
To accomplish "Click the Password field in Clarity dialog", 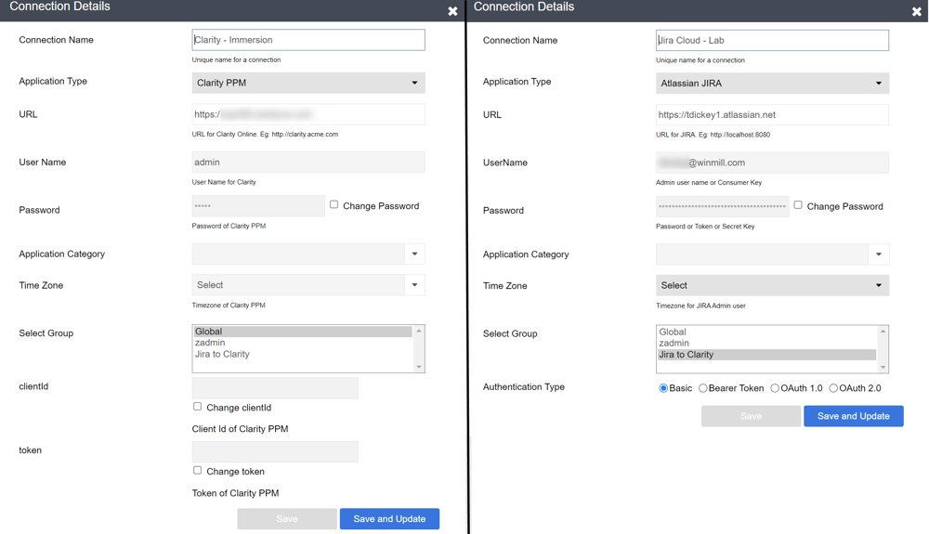I will [258, 206].
